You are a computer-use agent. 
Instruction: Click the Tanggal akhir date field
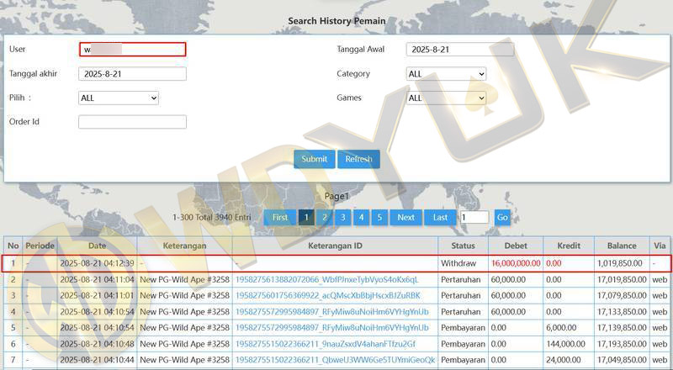pyautogui.click(x=132, y=73)
